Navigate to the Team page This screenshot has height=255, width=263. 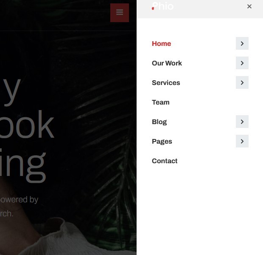point(160,102)
